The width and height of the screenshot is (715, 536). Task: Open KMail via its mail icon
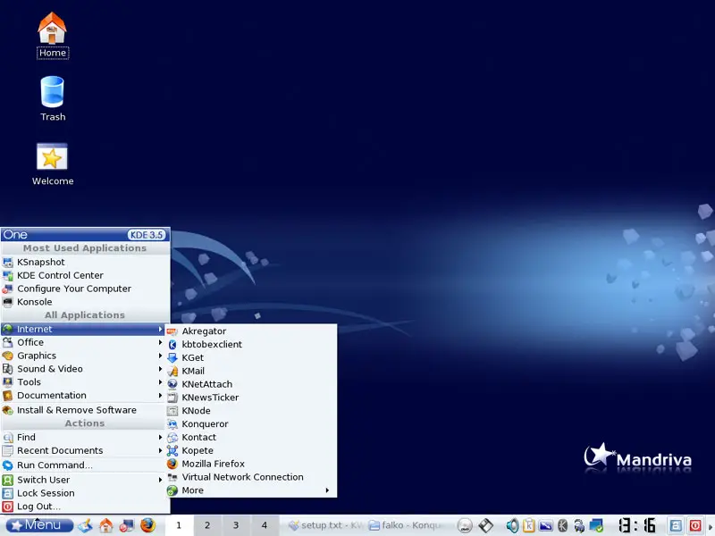(172, 371)
